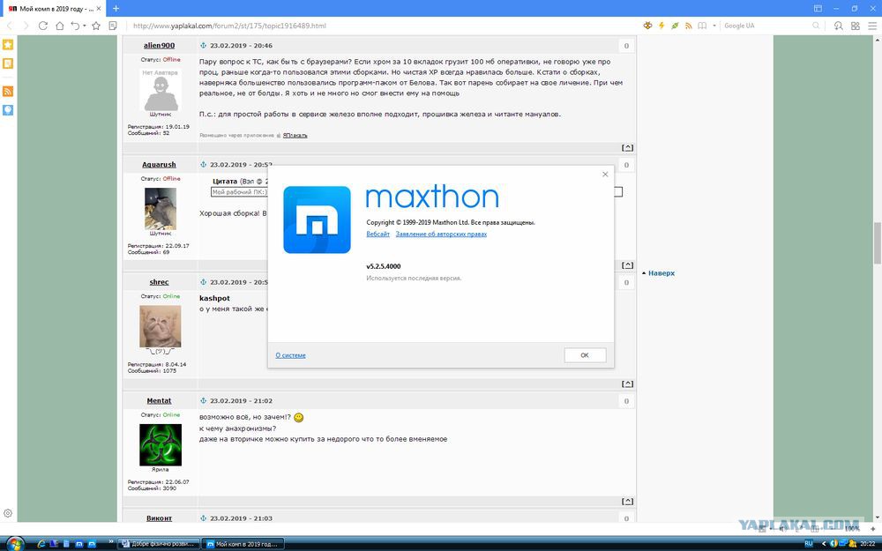Click the 20:22 clock in system tray
This screenshot has width=882, height=551.
coord(867,544)
